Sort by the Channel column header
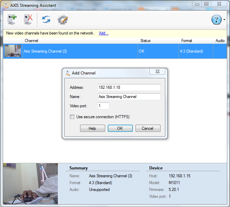230x207 pixels. click(x=80, y=41)
